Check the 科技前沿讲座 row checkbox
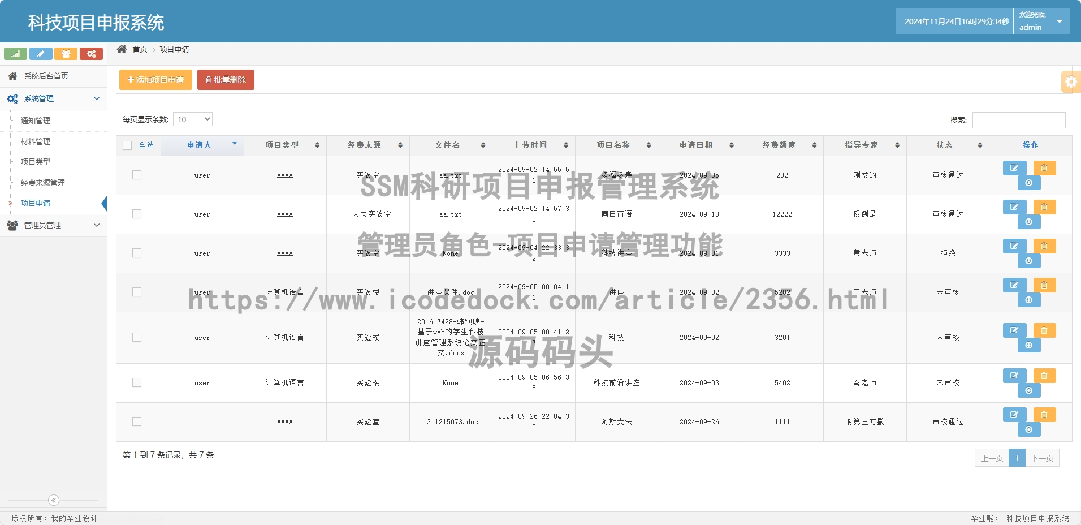The image size is (1081, 525). (137, 382)
